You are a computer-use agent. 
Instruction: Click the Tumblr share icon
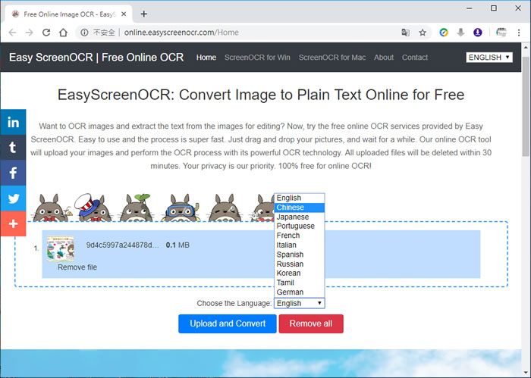(13, 148)
